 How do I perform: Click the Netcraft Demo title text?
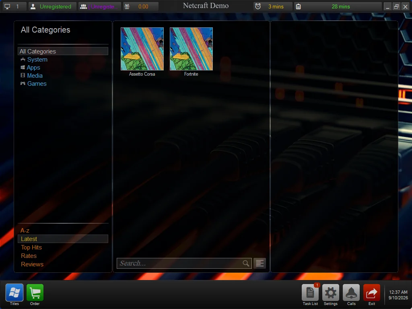coord(206,6)
